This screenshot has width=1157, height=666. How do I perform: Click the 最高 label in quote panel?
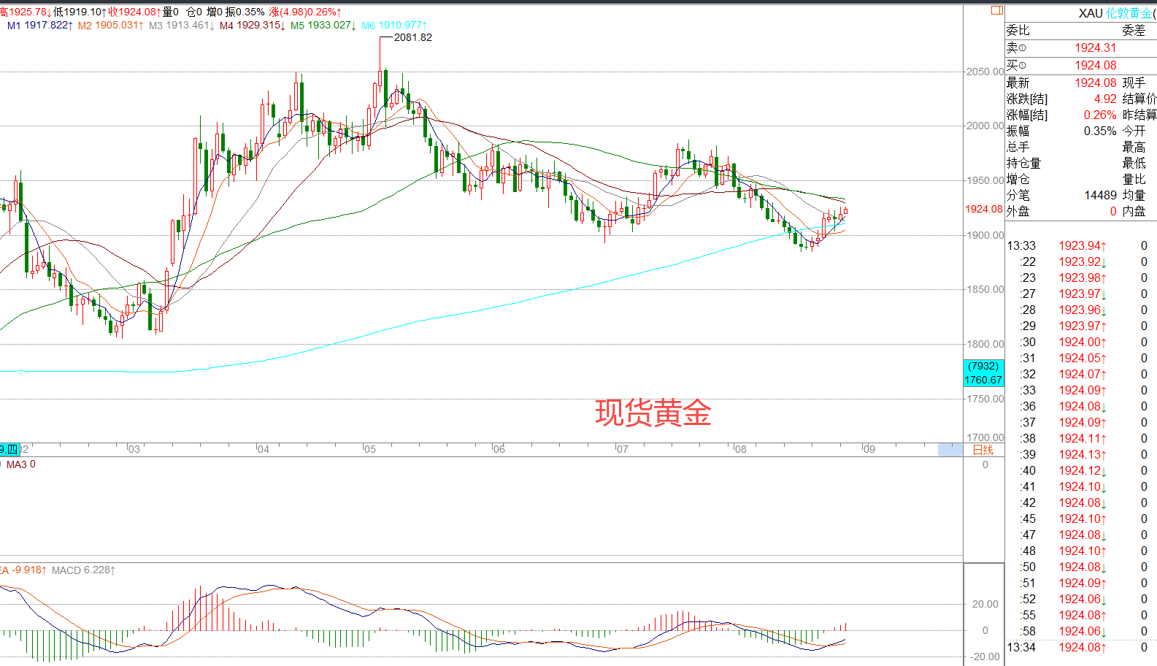(x=1134, y=147)
